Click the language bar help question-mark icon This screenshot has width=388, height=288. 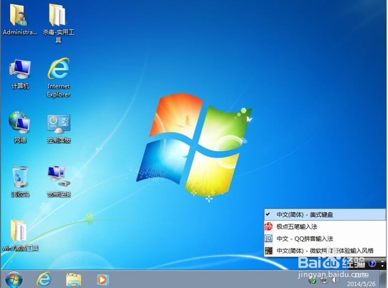[x=372, y=263]
